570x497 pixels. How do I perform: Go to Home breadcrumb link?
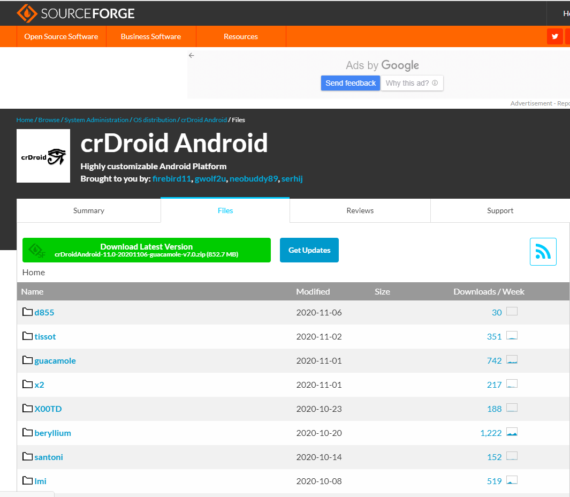point(25,120)
